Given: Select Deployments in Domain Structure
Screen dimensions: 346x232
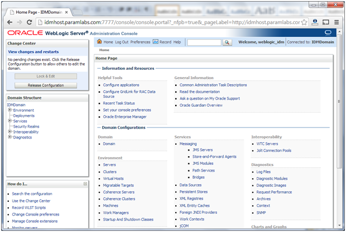Looking at the screenshot, I should [24, 116].
